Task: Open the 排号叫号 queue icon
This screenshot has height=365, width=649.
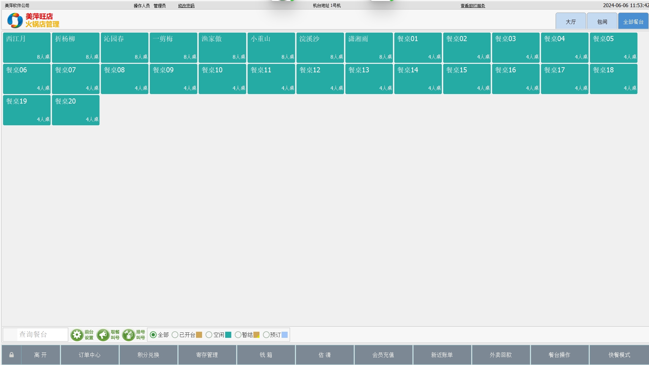Action: pos(129,335)
